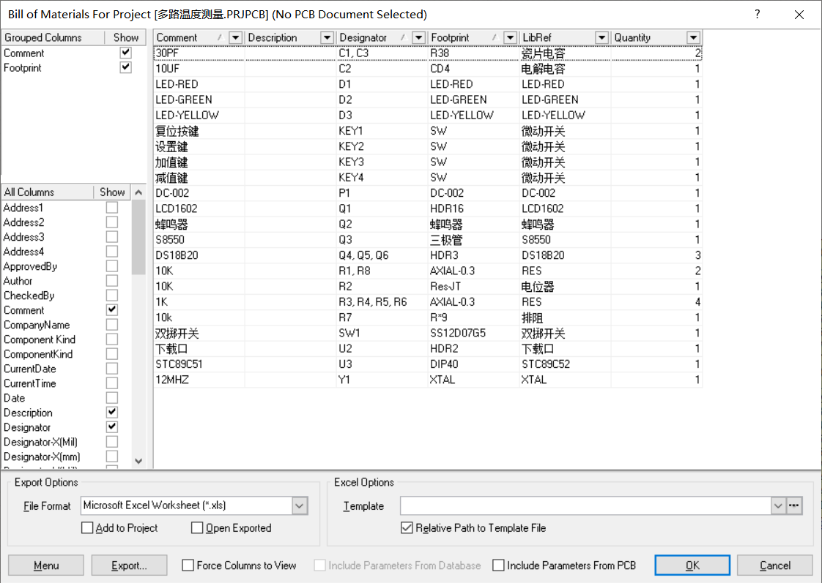
Task: Select the 30PF row cell
Action: click(x=199, y=53)
